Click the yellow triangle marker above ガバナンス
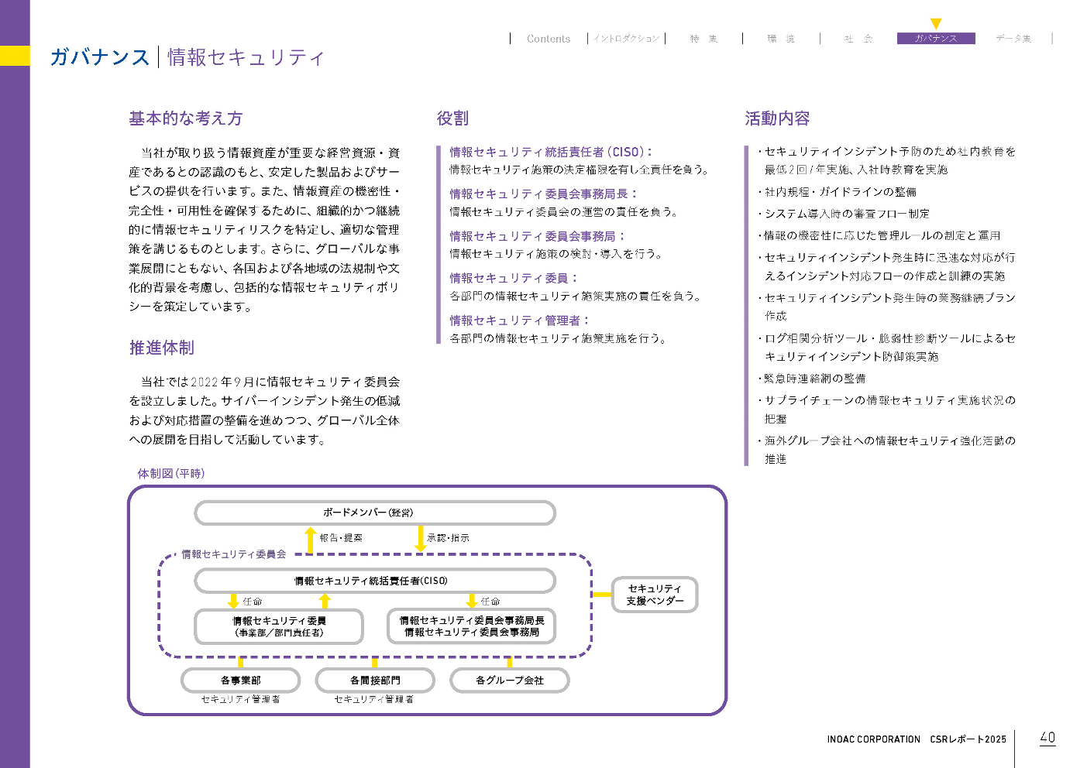This screenshot has width=1087, height=768. tap(936, 24)
